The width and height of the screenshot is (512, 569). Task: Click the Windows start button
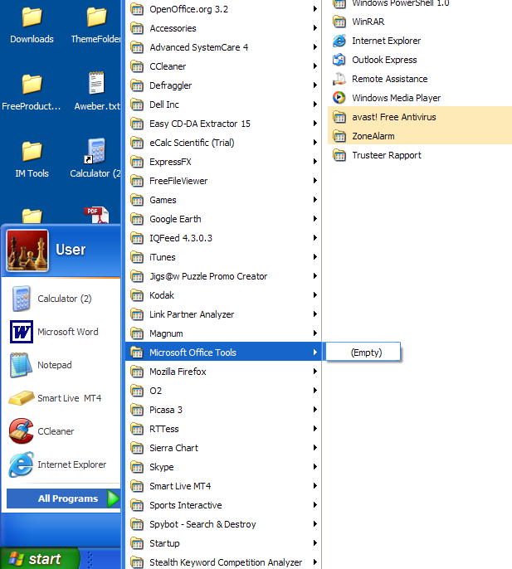[40, 558]
